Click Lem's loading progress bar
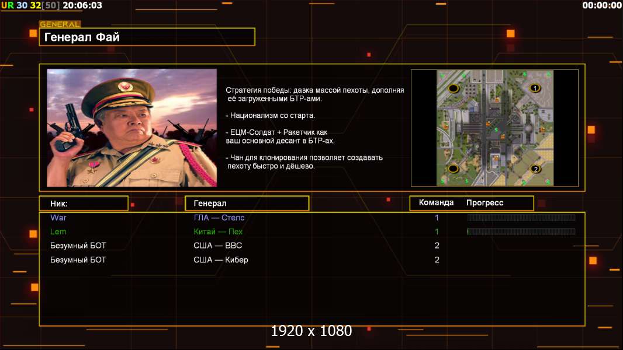 521,232
